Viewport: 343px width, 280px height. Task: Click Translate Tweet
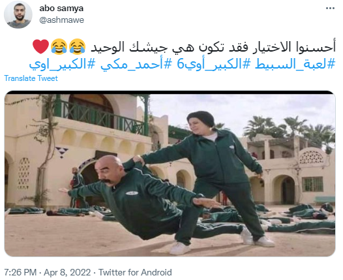(x=31, y=78)
